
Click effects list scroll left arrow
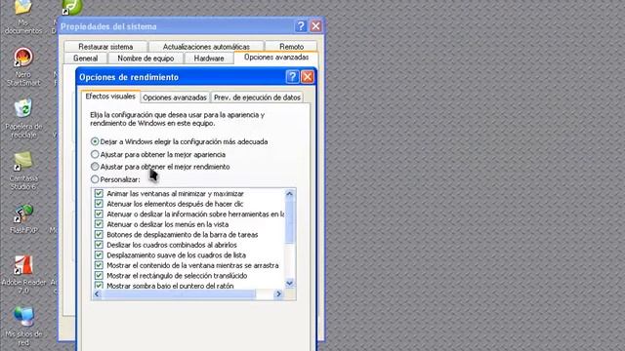[x=97, y=294]
